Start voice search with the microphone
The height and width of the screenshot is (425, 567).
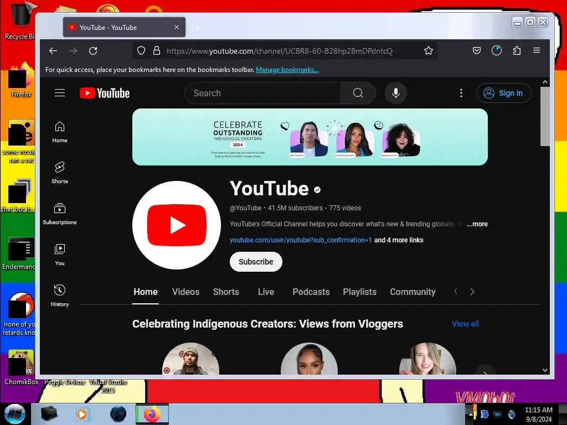(x=396, y=93)
